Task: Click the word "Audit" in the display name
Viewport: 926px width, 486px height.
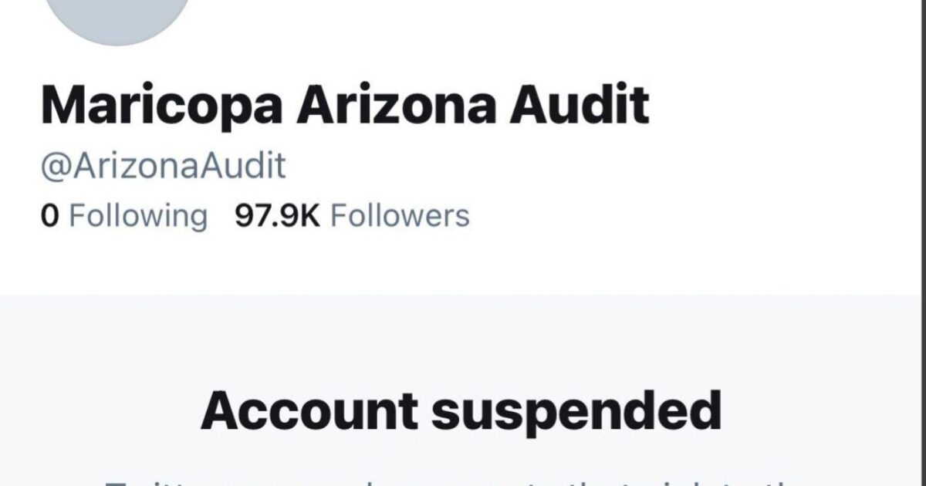Action: pos(578,105)
